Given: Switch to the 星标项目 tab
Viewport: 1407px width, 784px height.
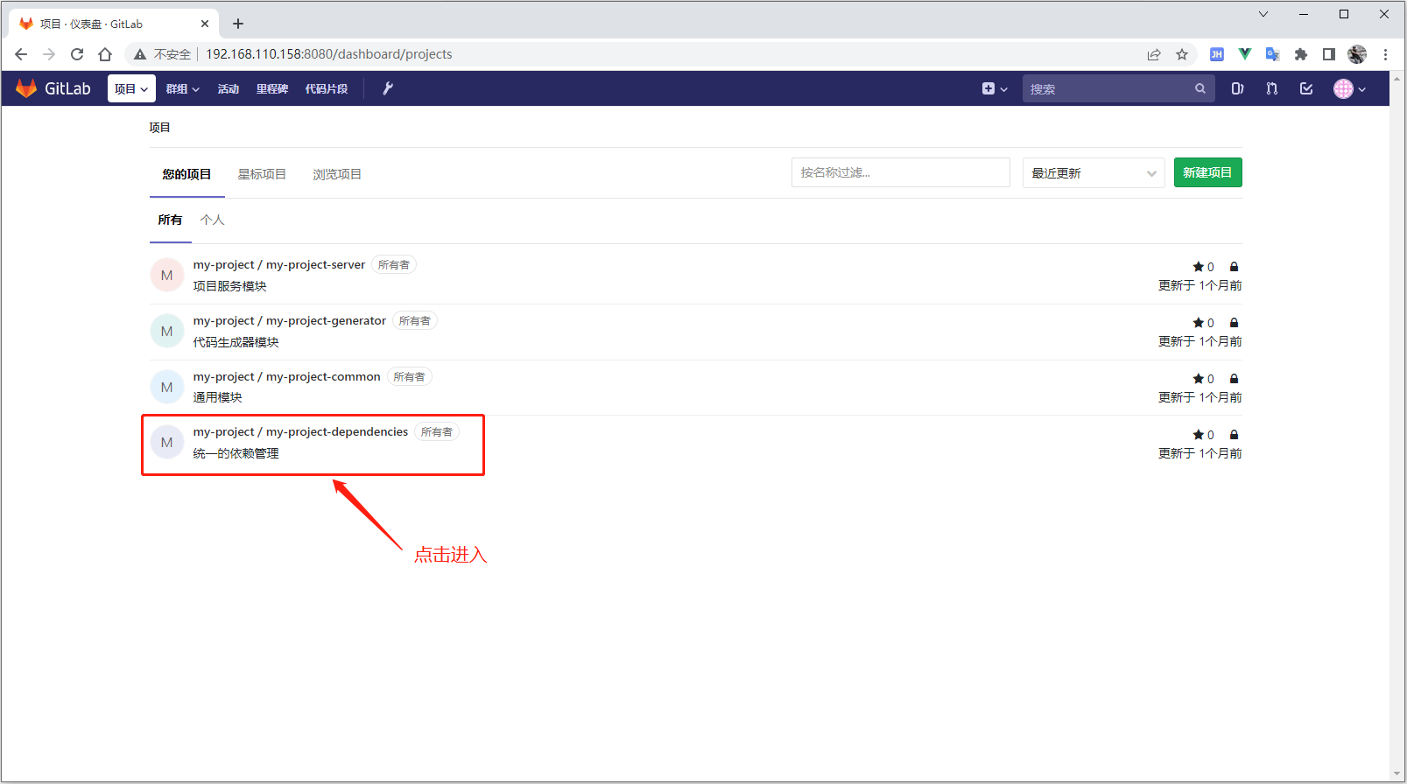Looking at the screenshot, I should tap(262, 174).
